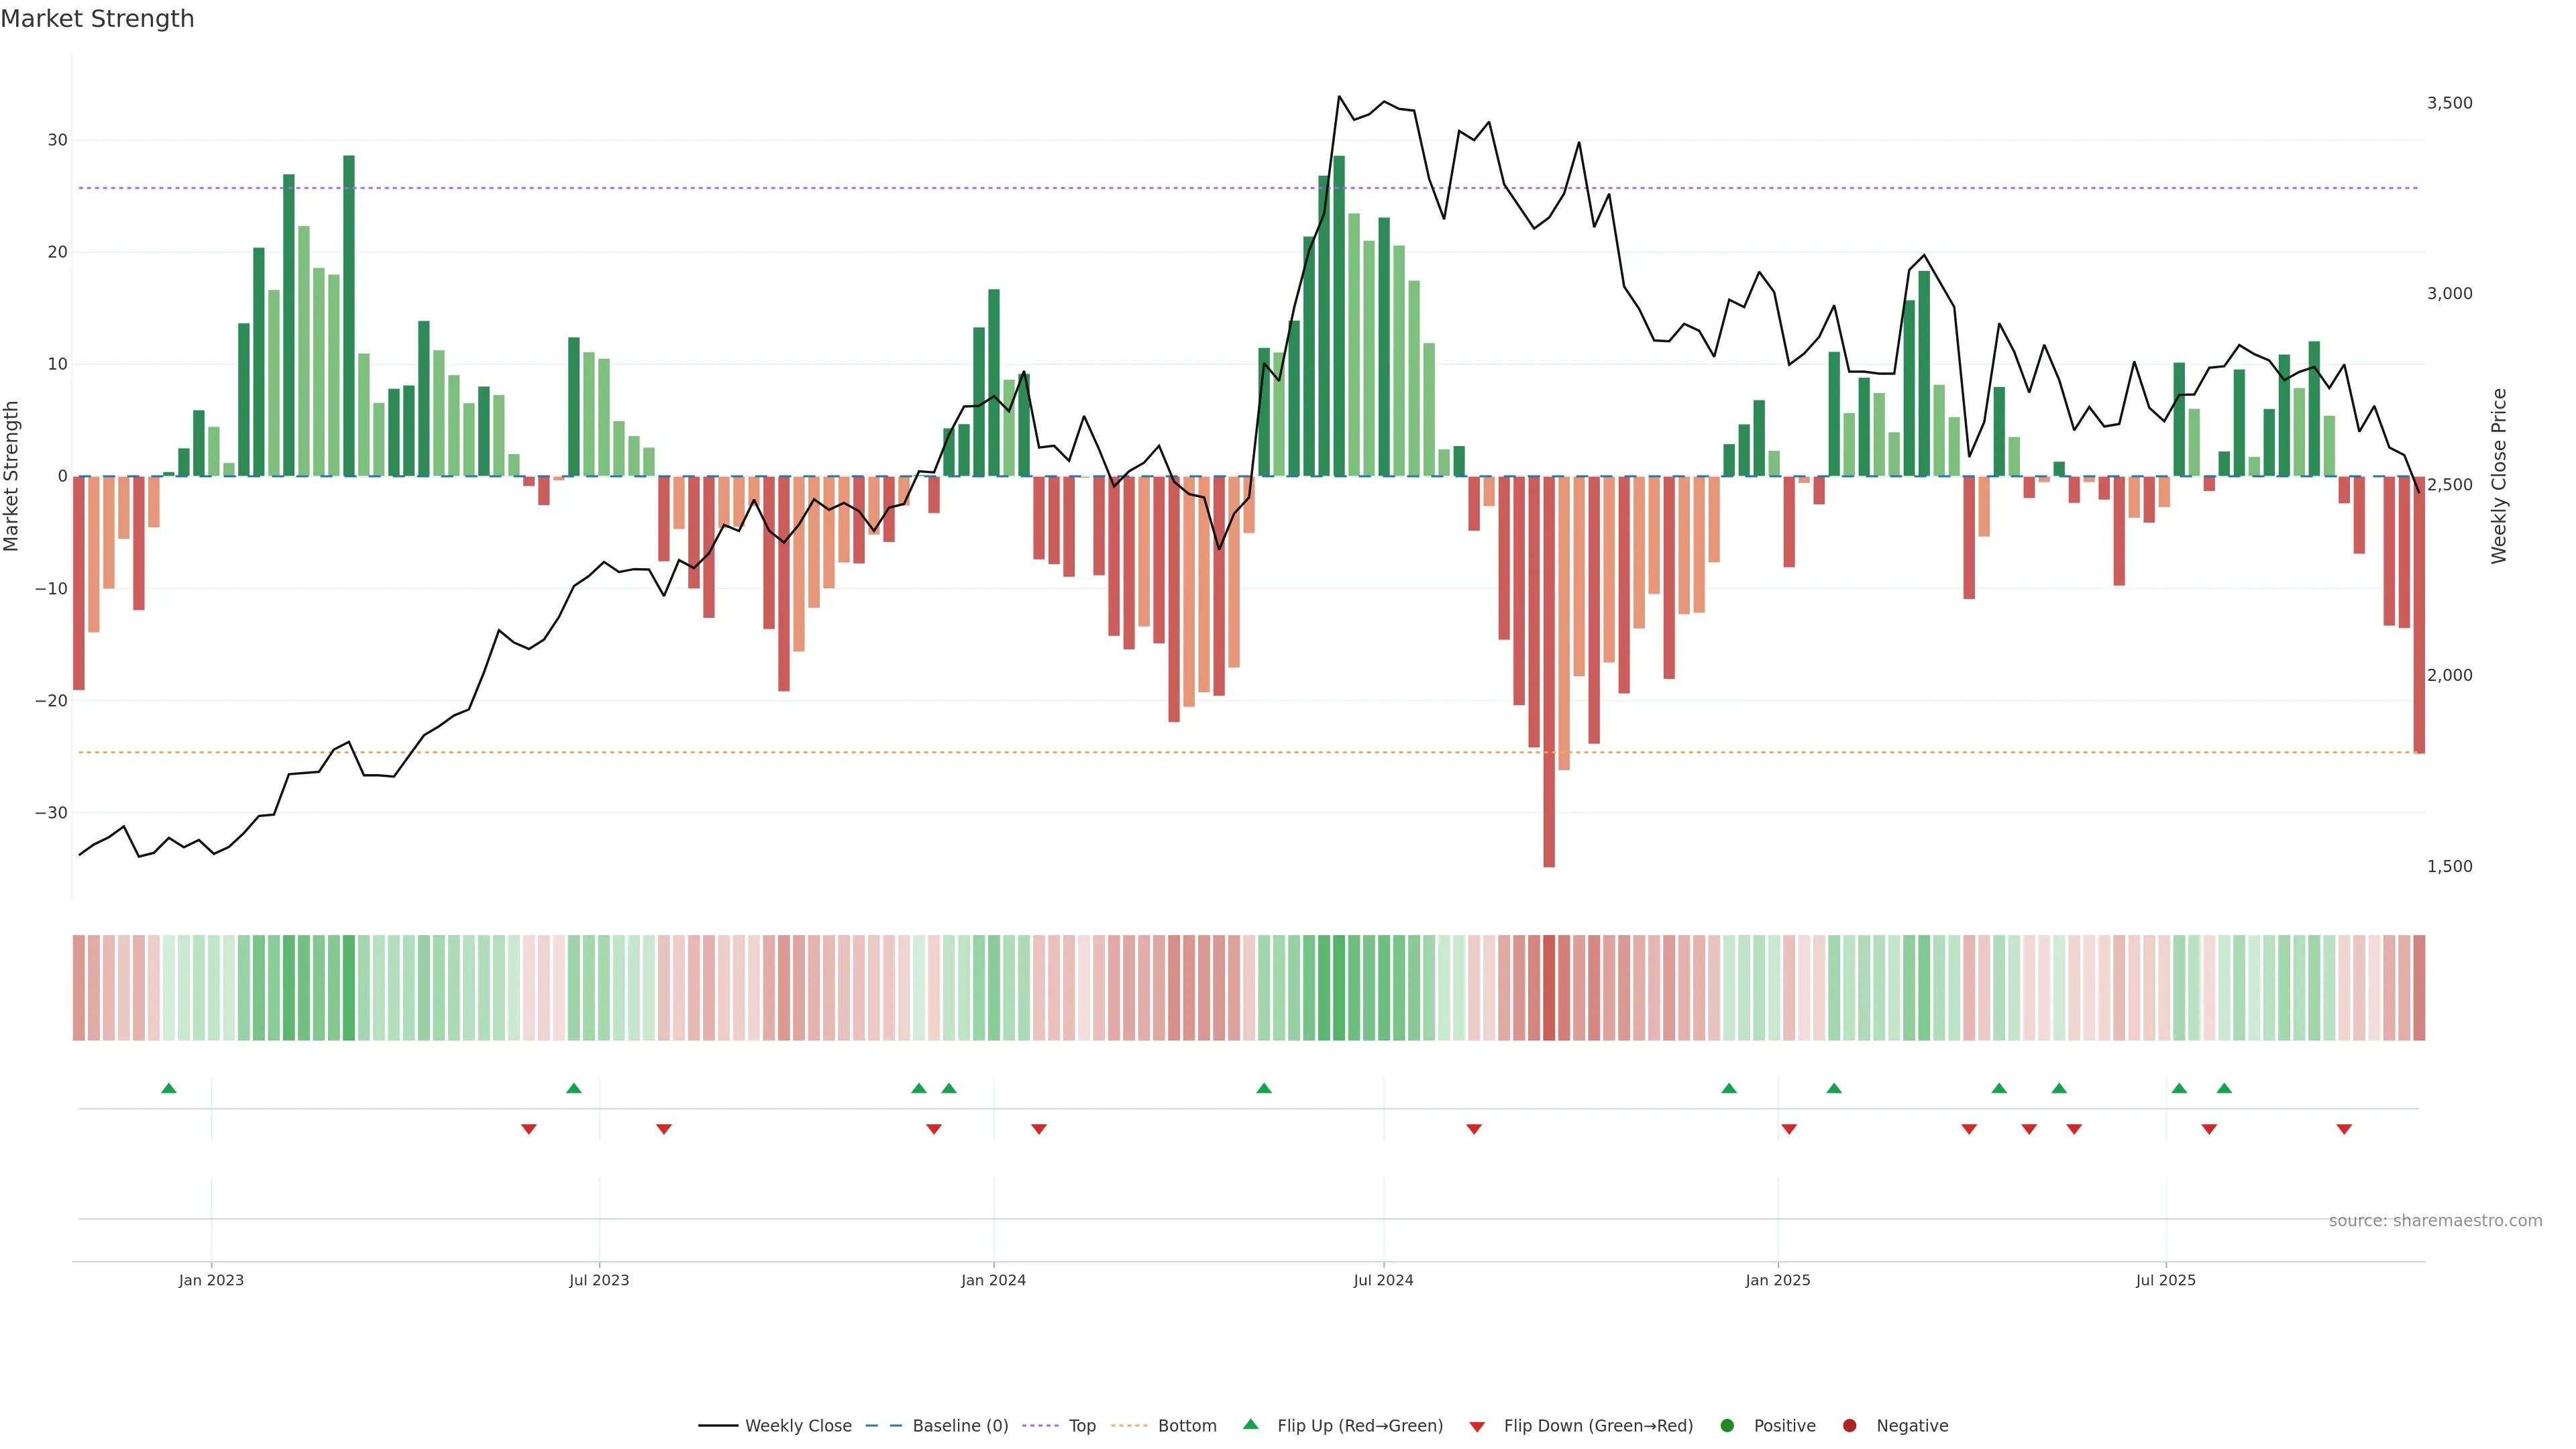The width and height of the screenshot is (2576, 1449).
Task: Click the flip-down marker just after Jul 2024
Action: click(x=1474, y=1129)
